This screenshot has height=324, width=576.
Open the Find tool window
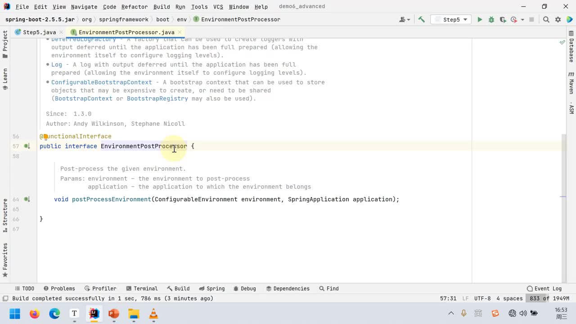(x=329, y=288)
